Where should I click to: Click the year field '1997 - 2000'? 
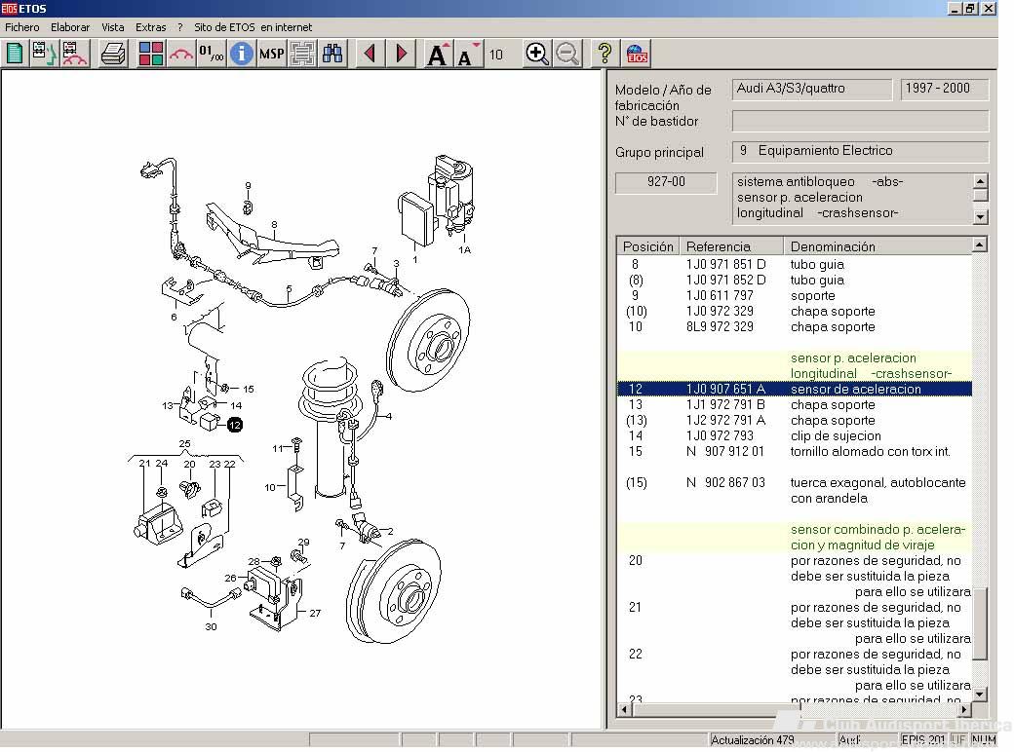pyautogui.click(x=944, y=89)
